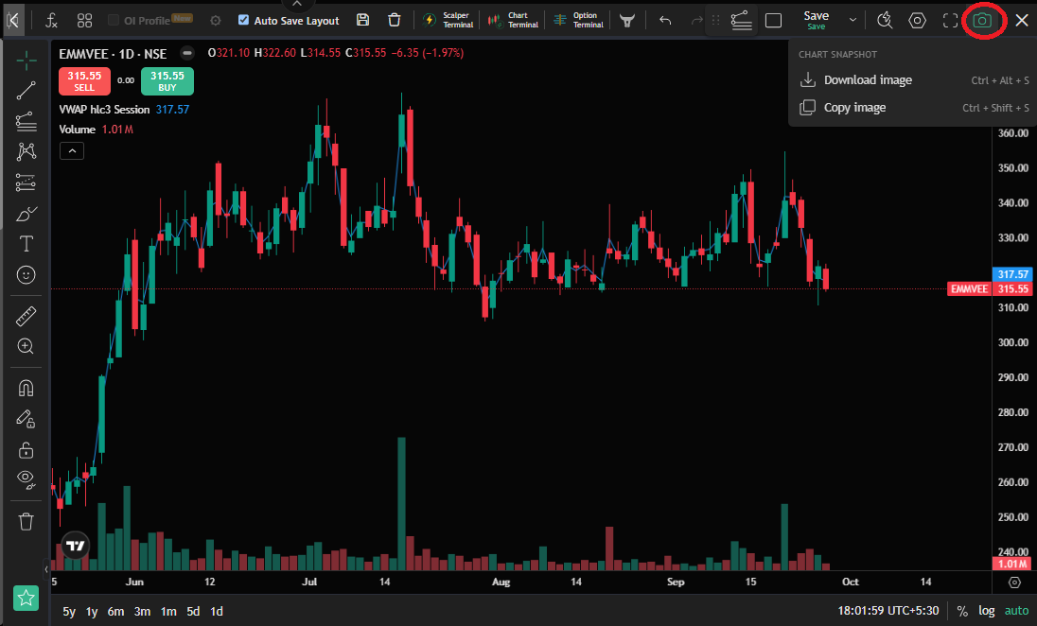Open the indicator templates grid icon
This screenshot has height=626, width=1037.
click(84, 21)
